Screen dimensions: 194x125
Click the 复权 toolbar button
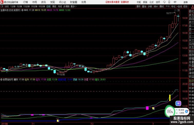click(138, 6)
